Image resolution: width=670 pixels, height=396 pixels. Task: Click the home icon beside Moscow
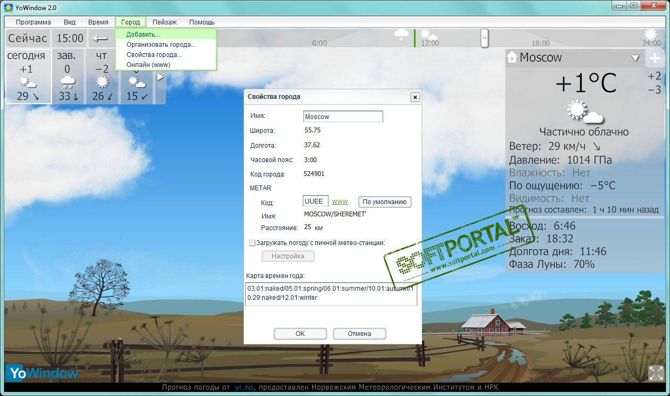pos(512,57)
